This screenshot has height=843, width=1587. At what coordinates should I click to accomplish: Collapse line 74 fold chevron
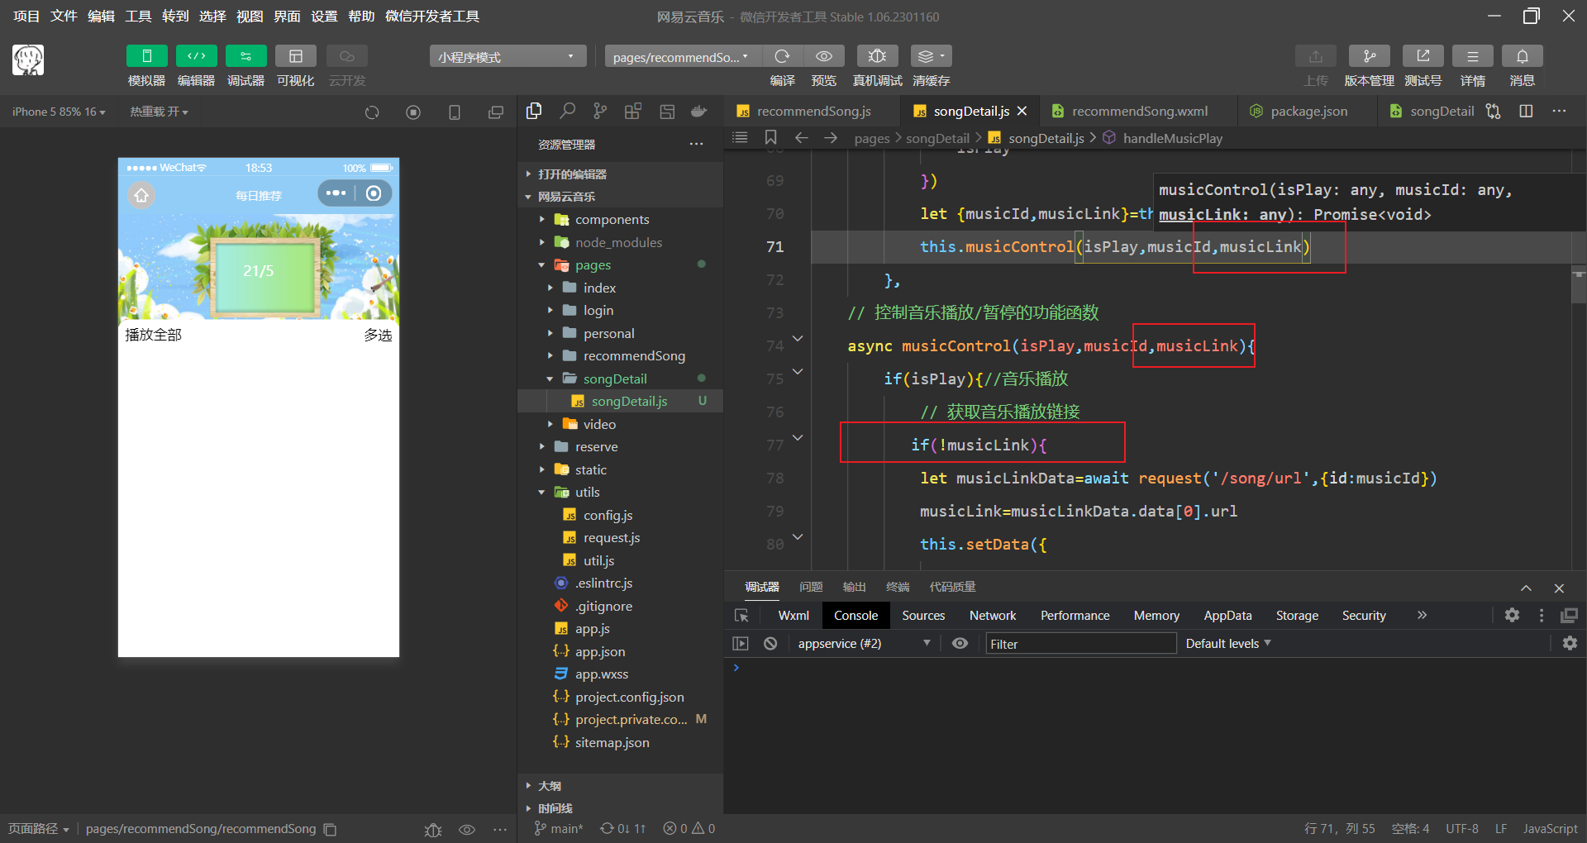[x=798, y=339]
